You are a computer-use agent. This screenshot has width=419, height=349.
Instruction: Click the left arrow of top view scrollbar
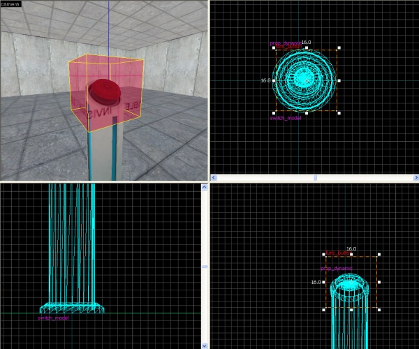214,177
